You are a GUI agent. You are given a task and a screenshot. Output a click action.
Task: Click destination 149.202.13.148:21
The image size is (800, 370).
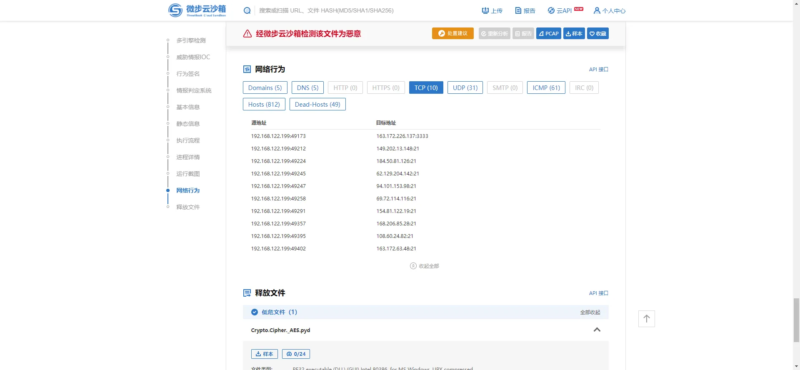coord(397,149)
